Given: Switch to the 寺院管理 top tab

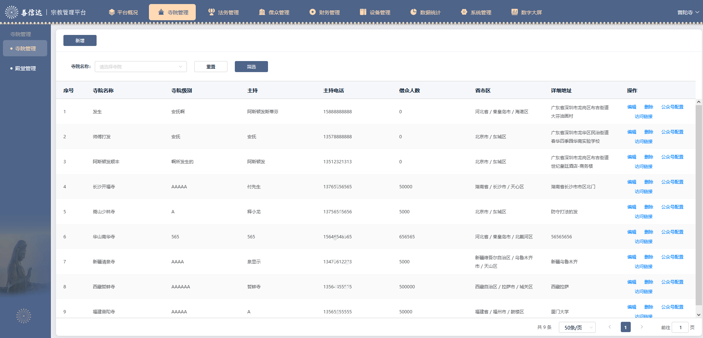Looking at the screenshot, I should point(173,12).
